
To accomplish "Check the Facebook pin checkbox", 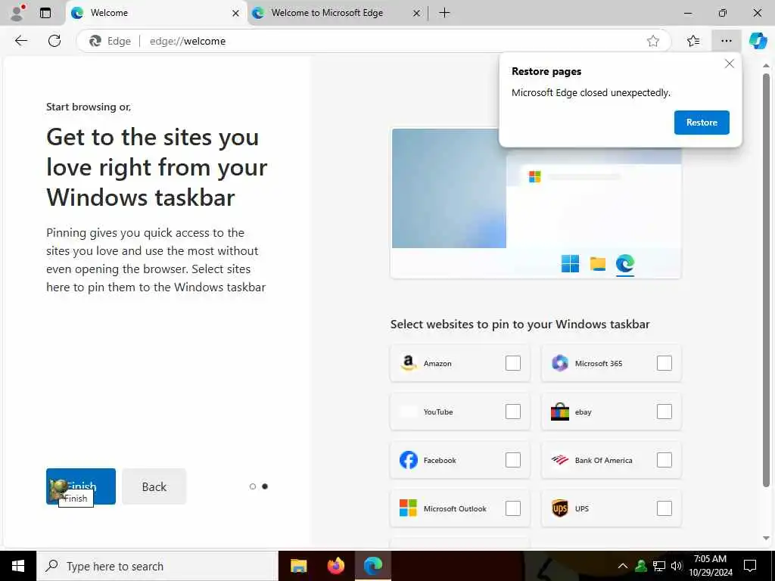I will tap(512, 460).
